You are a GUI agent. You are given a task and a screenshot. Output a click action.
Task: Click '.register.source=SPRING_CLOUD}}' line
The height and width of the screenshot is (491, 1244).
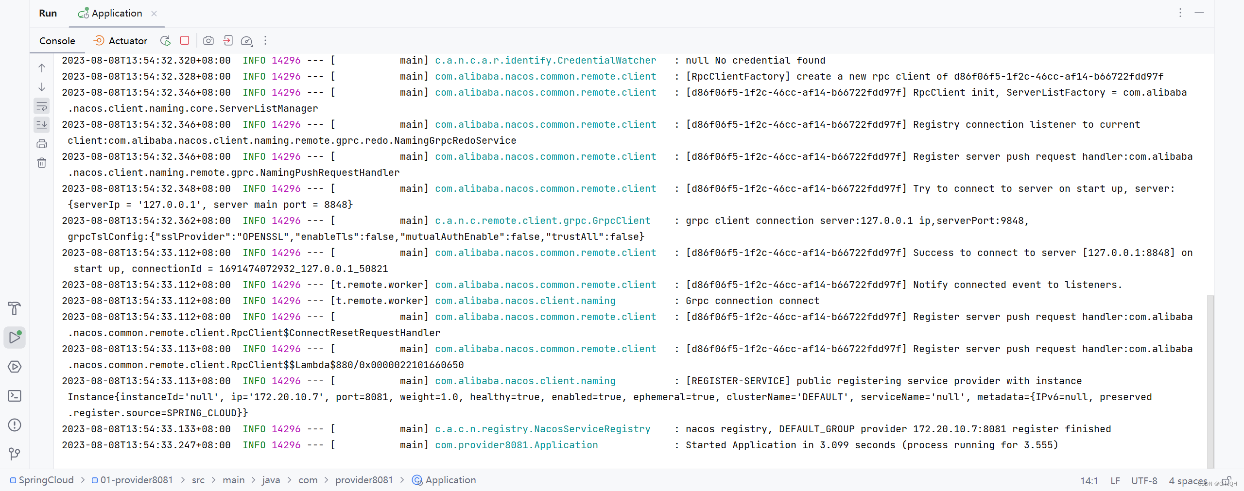[158, 413]
